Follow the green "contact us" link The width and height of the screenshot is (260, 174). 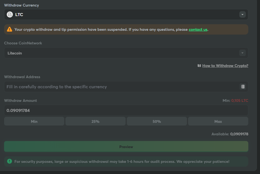[198, 29]
